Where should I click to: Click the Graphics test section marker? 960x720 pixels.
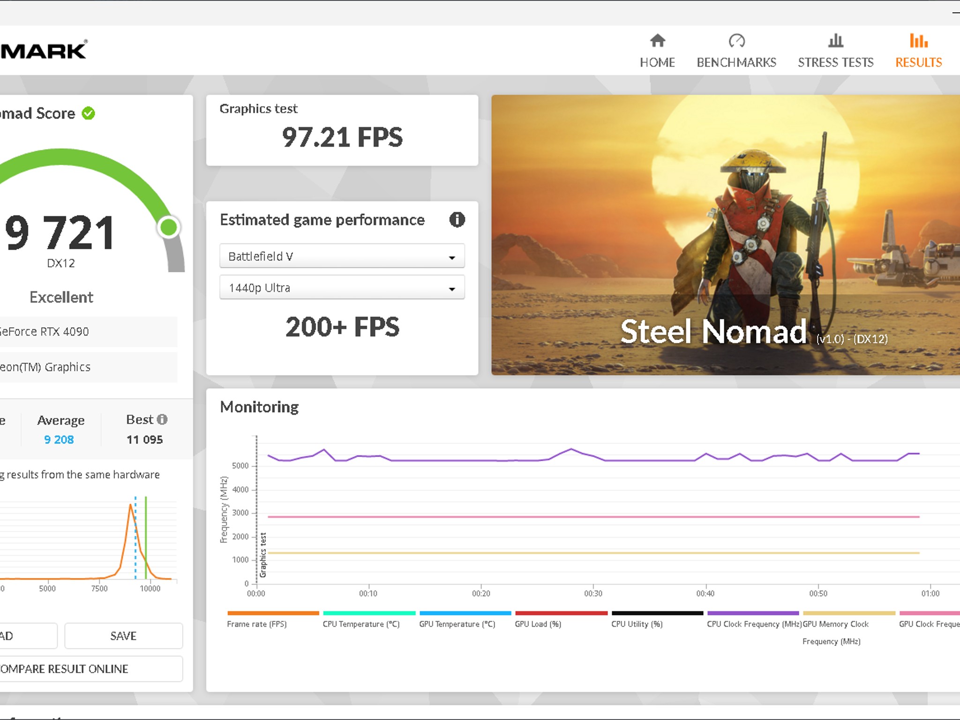click(x=263, y=555)
